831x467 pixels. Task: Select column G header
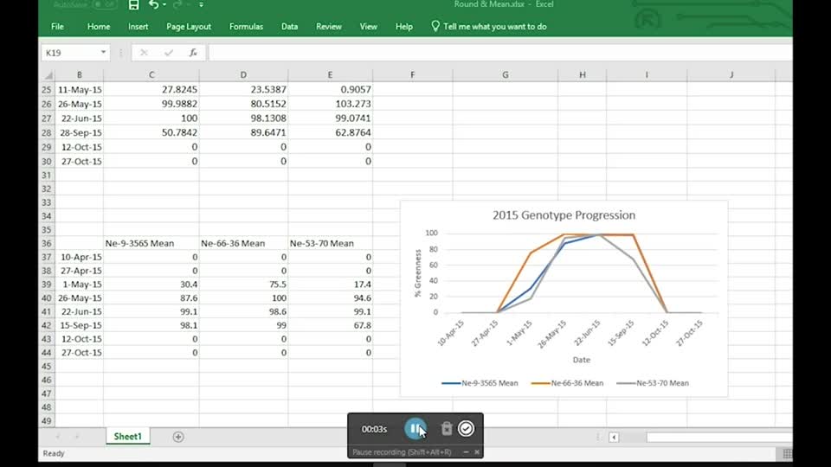(505, 75)
